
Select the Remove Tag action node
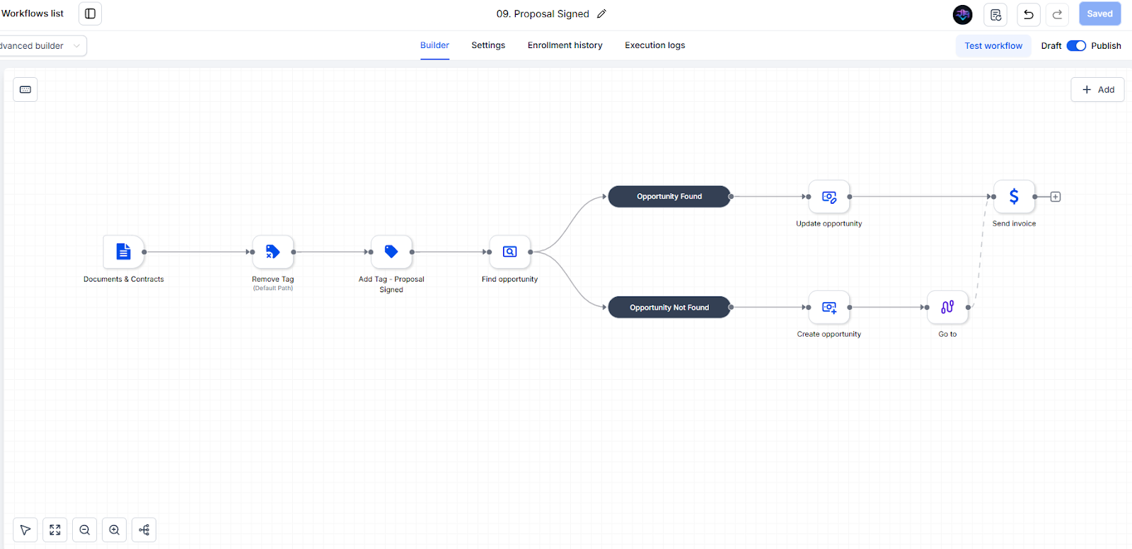pyautogui.click(x=273, y=252)
